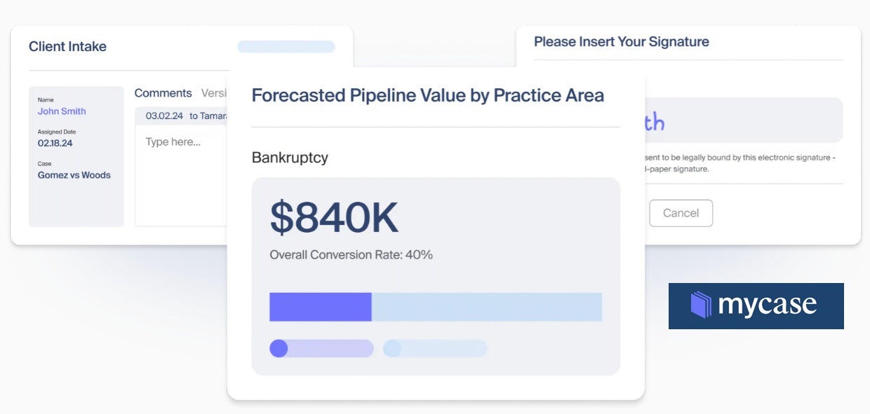The image size is (870, 414).
Task: Click the signature entry field
Action: pyautogui.click(x=744, y=120)
